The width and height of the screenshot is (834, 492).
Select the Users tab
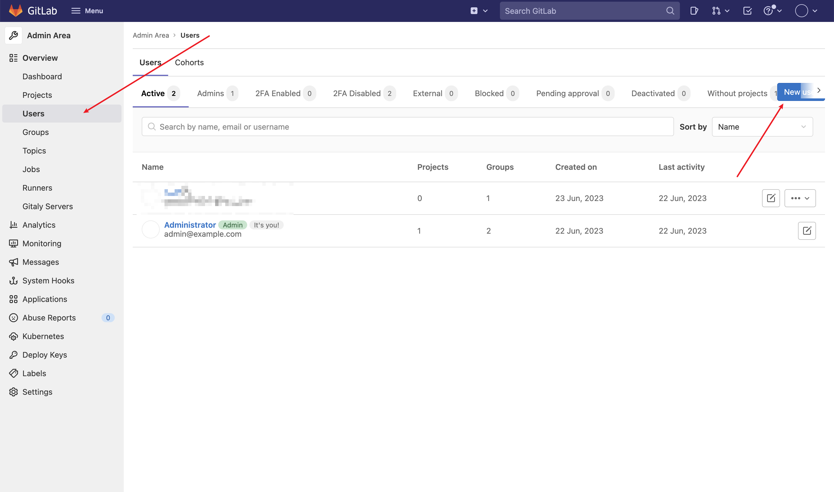pyautogui.click(x=150, y=63)
